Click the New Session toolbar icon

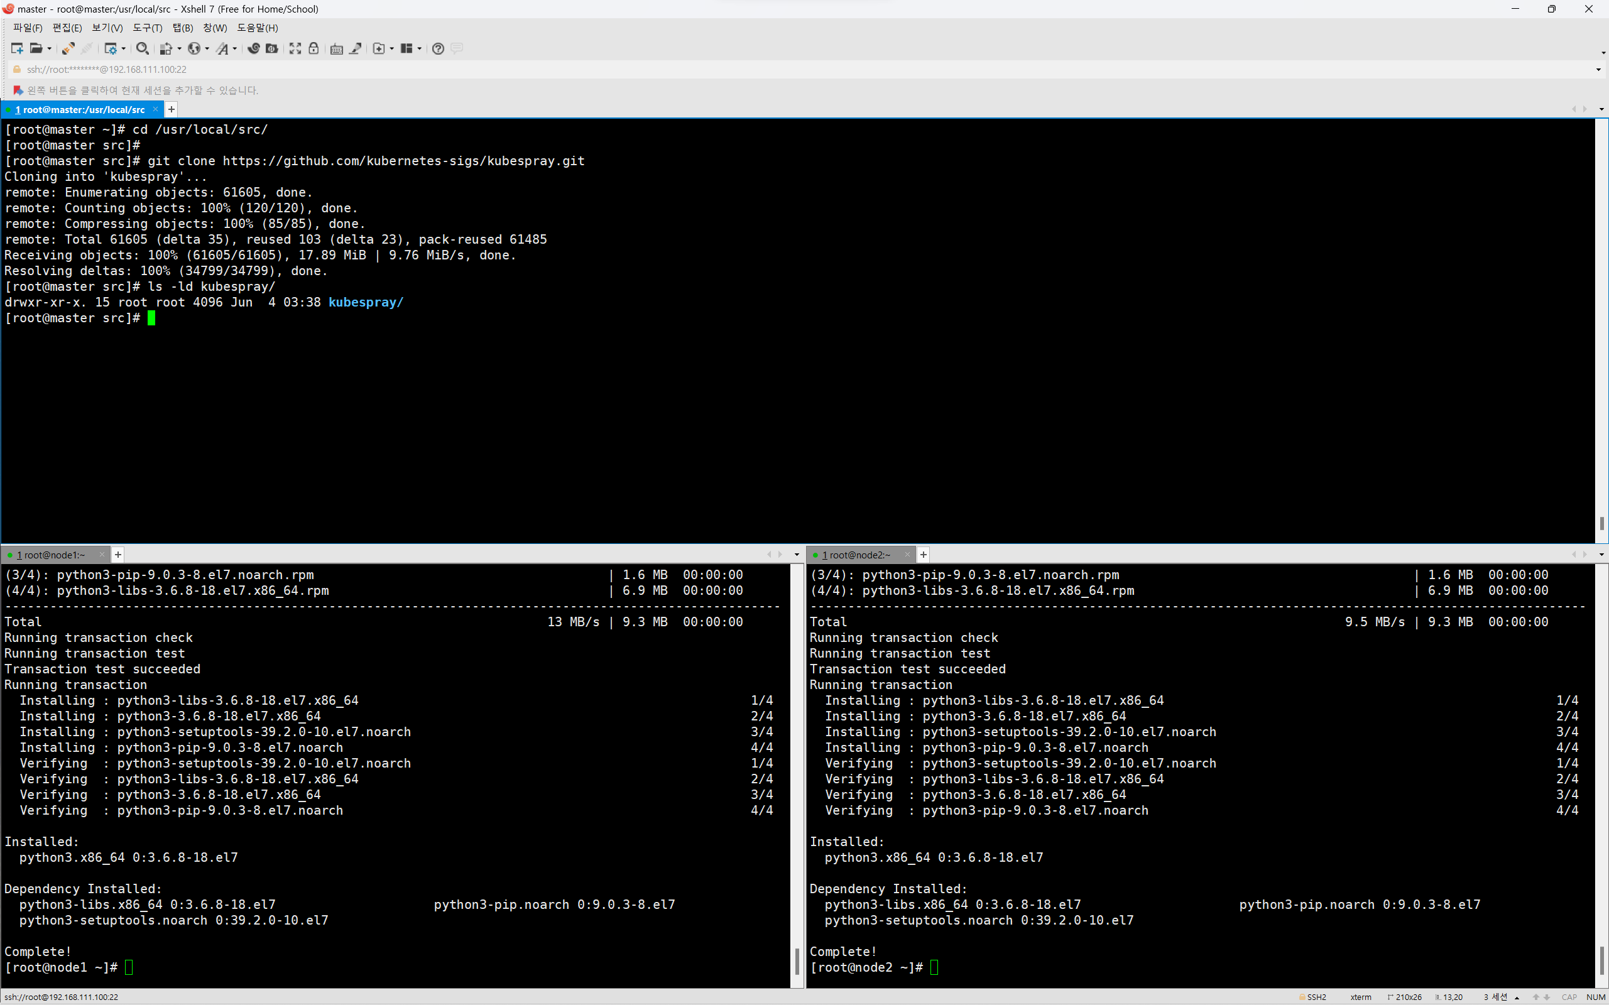point(16,48)
